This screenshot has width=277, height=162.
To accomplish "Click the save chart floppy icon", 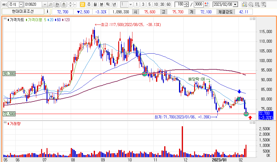I will [x=257, y=5].
